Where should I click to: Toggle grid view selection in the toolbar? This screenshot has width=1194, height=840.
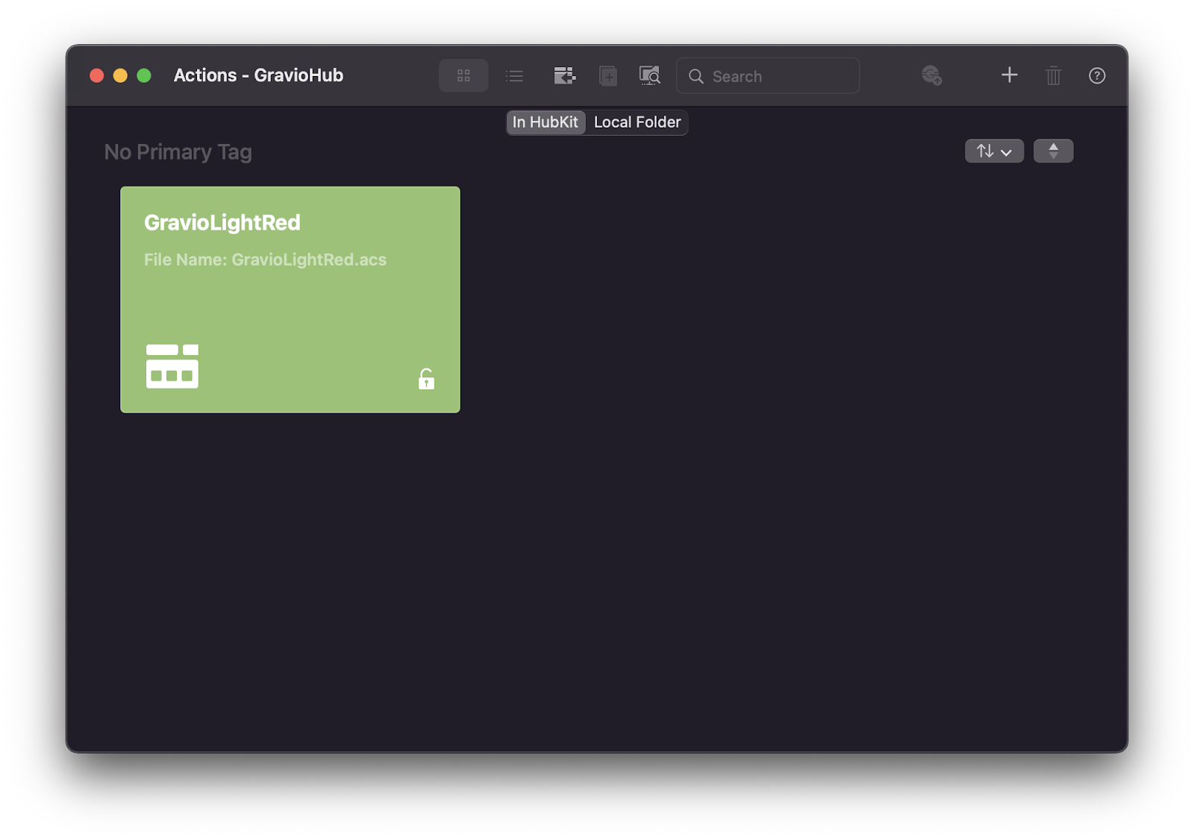click(x=463, y=75)
